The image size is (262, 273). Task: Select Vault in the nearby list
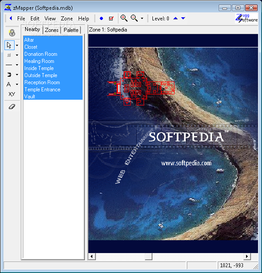[53, 97]
